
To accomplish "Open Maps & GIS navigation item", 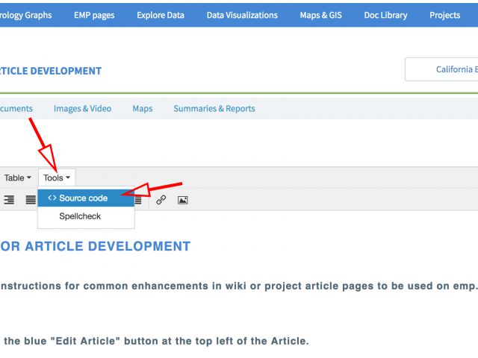I will click(x=320, y=15).
